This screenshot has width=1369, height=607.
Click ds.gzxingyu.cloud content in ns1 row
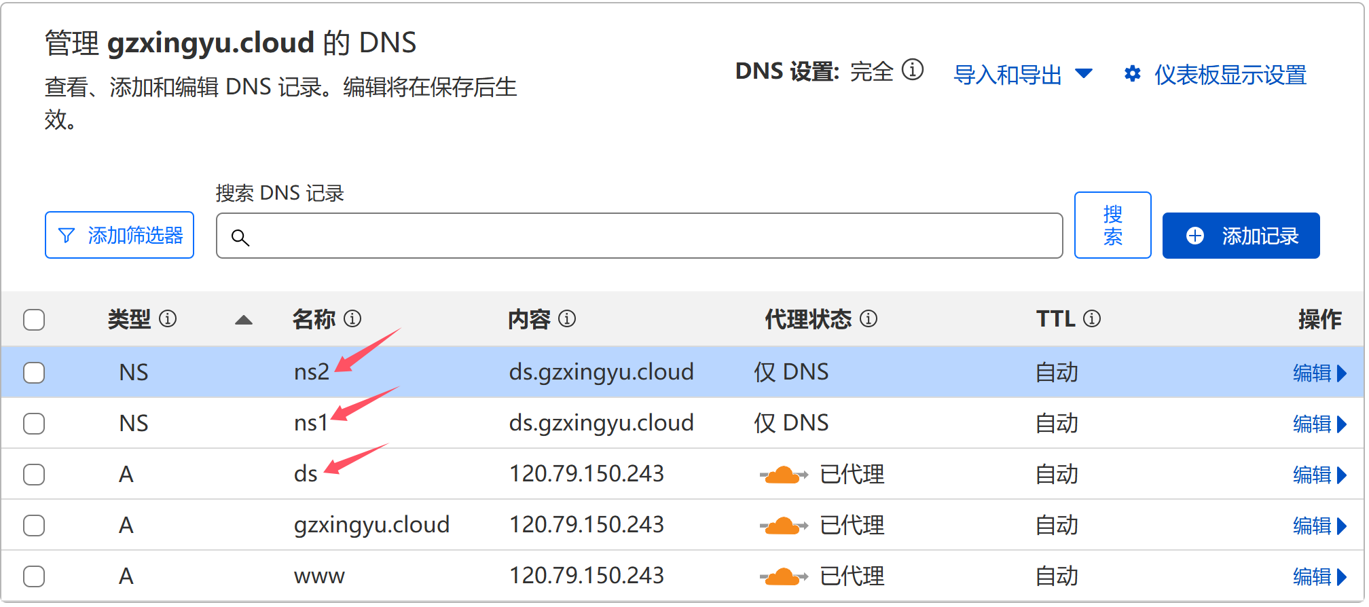(601, 423)
